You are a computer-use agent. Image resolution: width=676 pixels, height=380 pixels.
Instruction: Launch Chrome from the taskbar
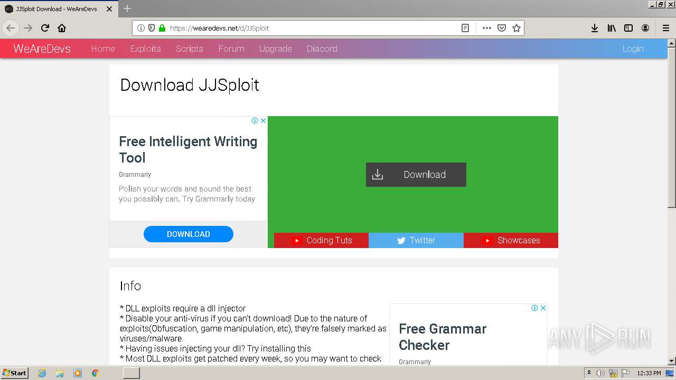96,373
